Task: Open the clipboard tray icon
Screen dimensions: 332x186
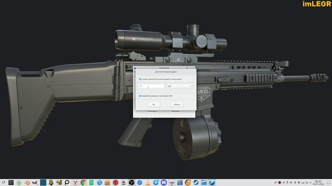Action: tap(287, 182)
